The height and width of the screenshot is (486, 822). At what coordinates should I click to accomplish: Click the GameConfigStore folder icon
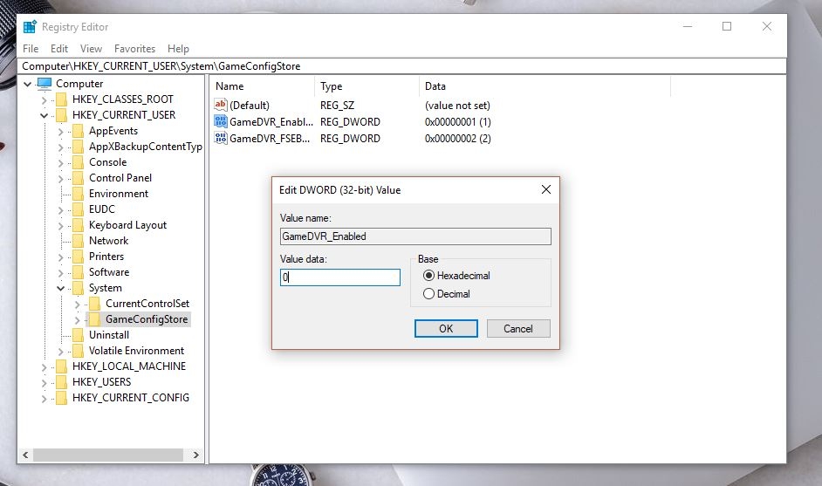click(x=95, y=319)
